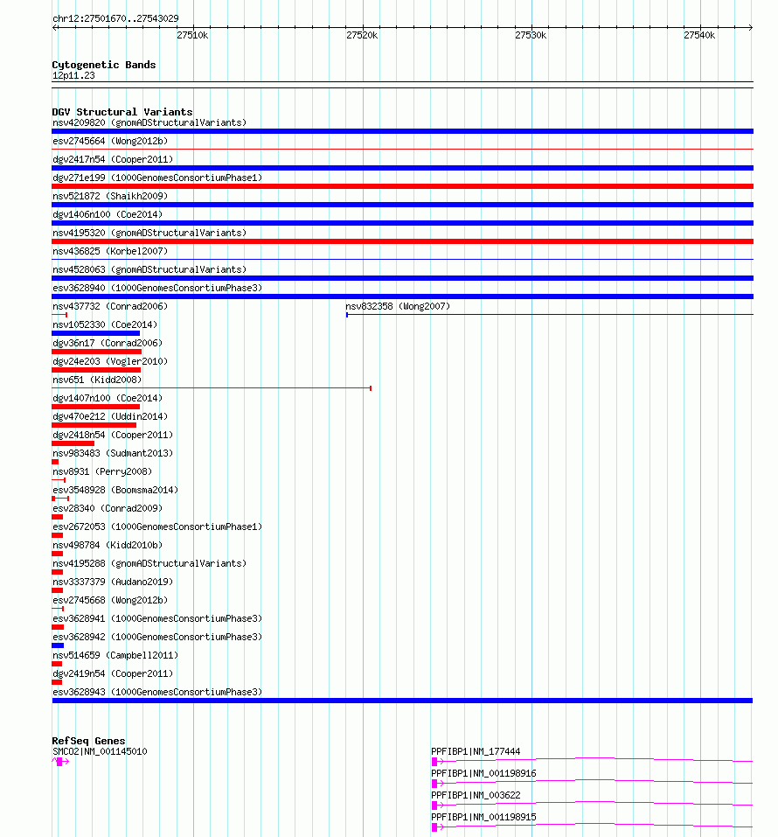Select dgv36n17 (Conrad2006) variant label
This screenshot has width=778, height=837.
108,343
